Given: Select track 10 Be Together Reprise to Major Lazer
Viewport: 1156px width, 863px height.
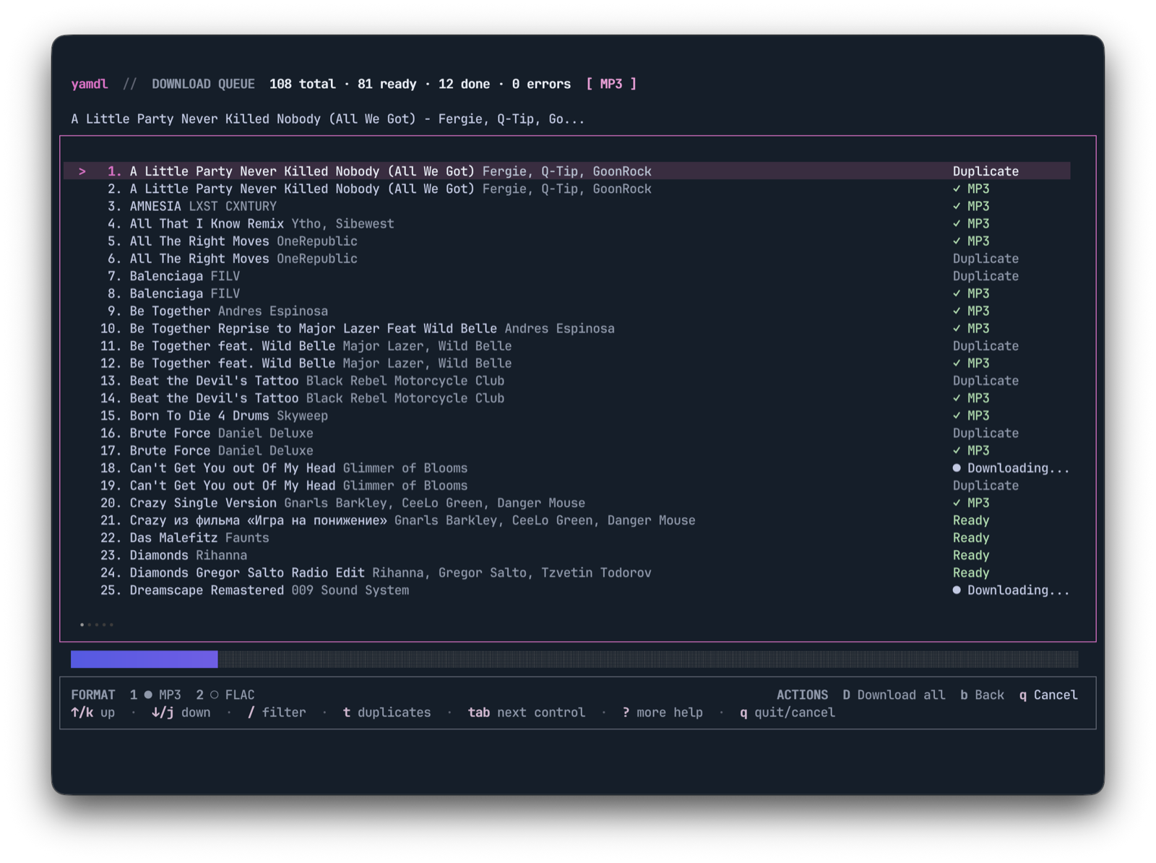Looking at the screenshot, I should coord(567,329).
